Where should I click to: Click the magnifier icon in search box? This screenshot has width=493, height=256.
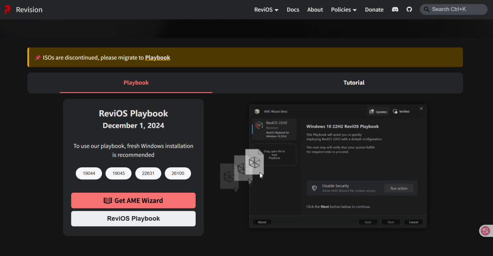point(426,9)
